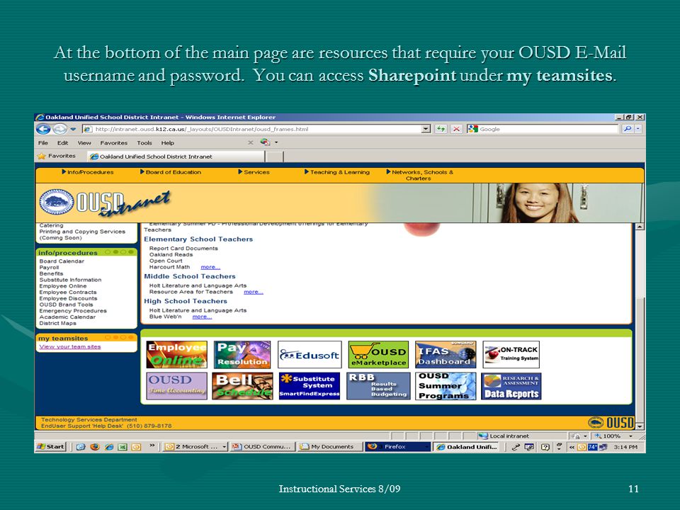Open the Help menu
Screen dimensions: 680x510
click(167, 142)
